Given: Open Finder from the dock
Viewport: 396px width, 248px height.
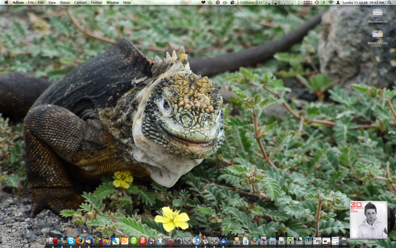Looking at the screenshot, I should click(x=53, y=241).
